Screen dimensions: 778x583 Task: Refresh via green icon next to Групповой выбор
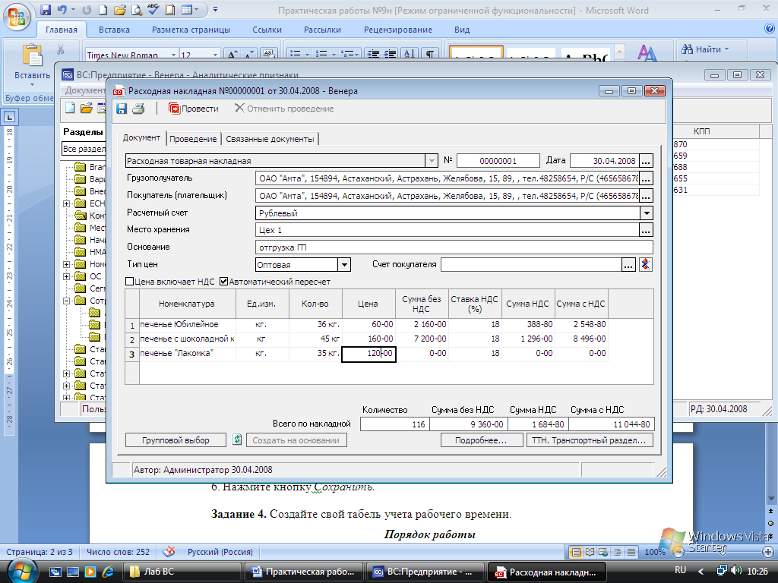237,440
